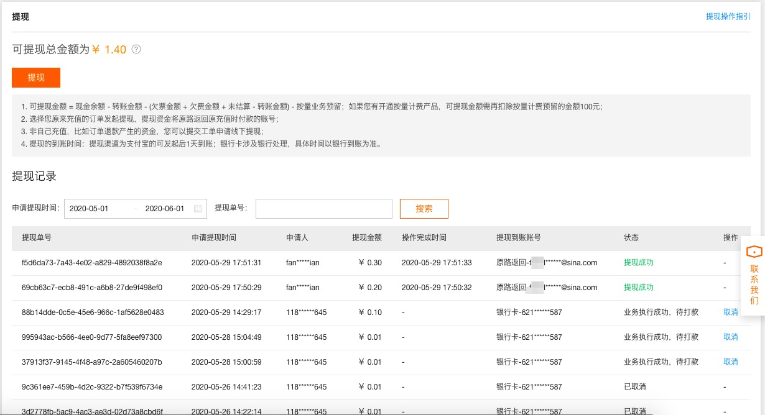Click the amount ¥ 0.10
The height and width of the screenshot is (415, 765).
(370, 312)
